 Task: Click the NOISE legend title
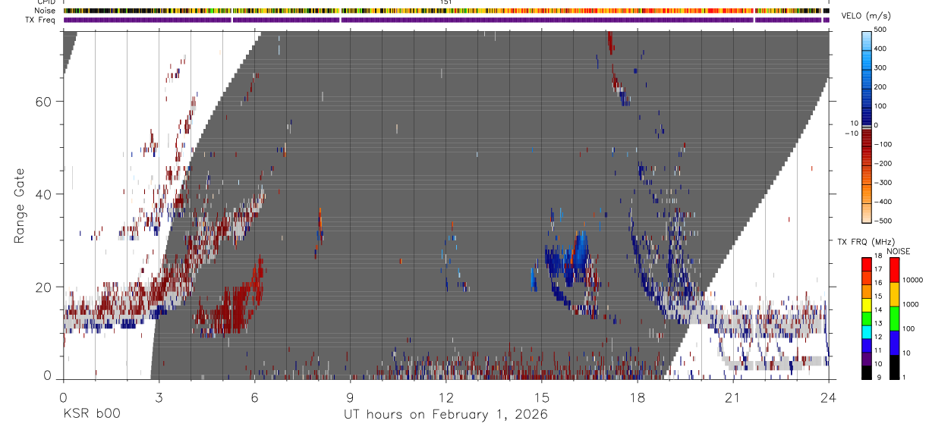click(x=898, y=251)
